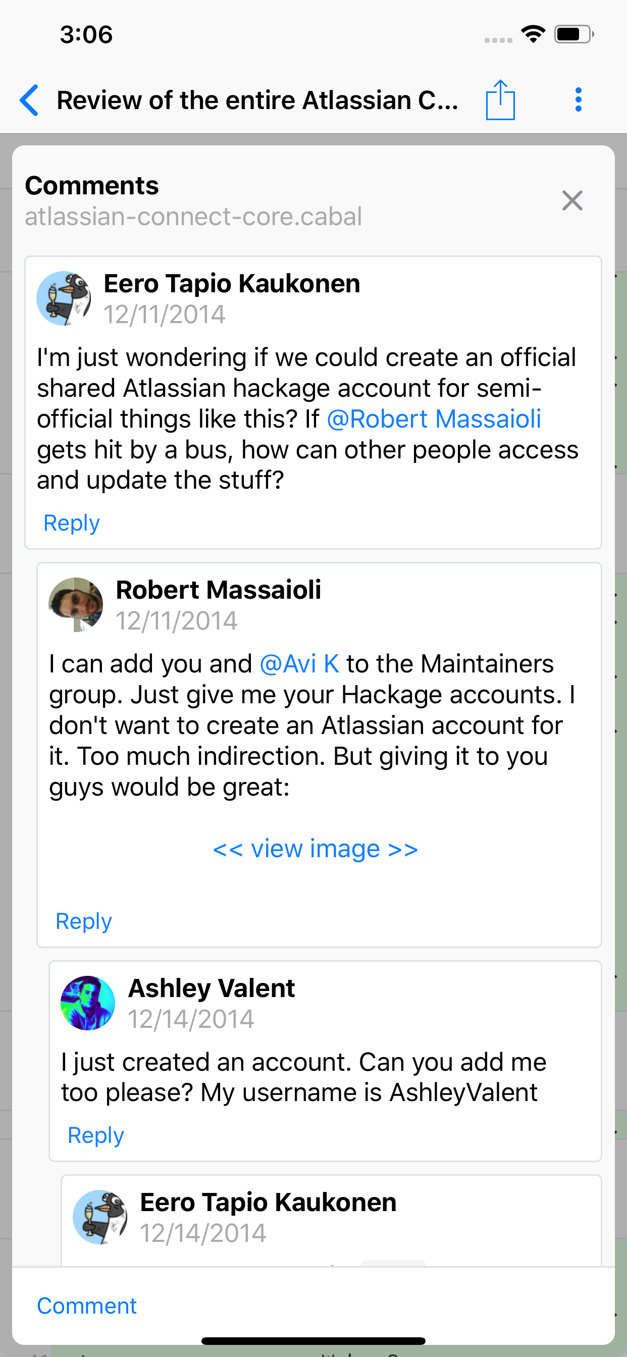Reply to Ashley Valent's comment
The image size is (627, 1357).
pos(95,1135)
